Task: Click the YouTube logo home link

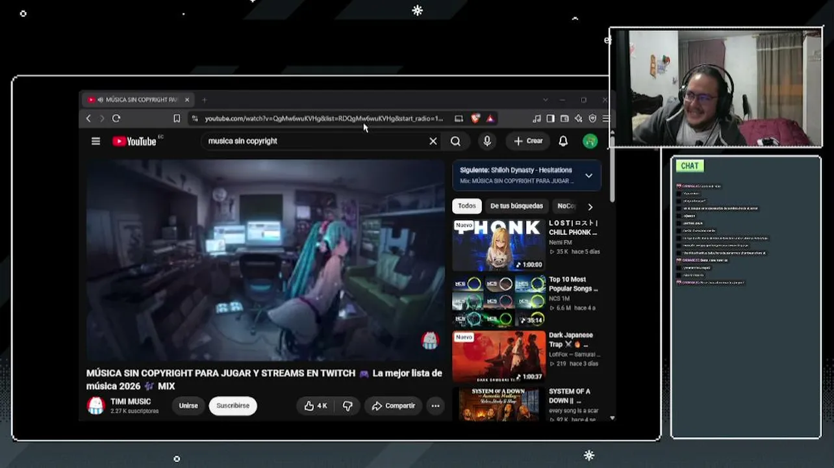Action: [134, 141]
